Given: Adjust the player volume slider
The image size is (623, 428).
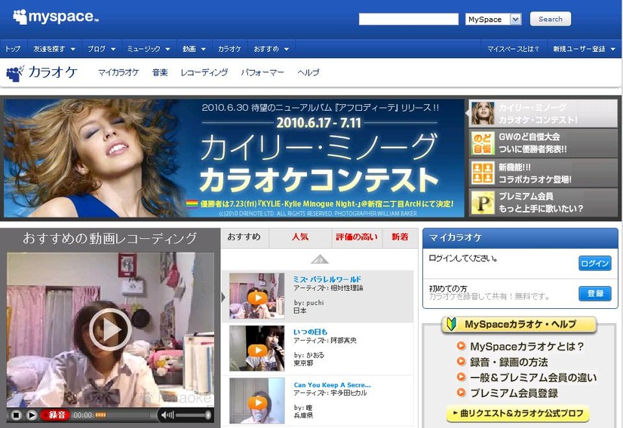Looking at the screenshot, I should (194, 415).
